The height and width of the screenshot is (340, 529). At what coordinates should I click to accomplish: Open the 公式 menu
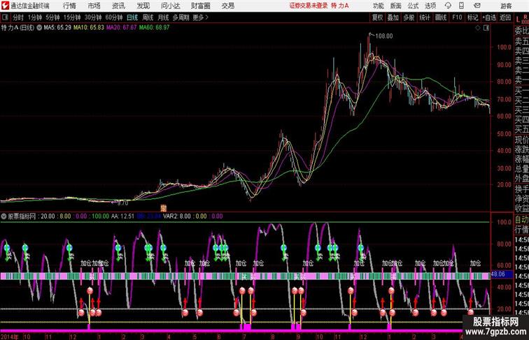413,6
